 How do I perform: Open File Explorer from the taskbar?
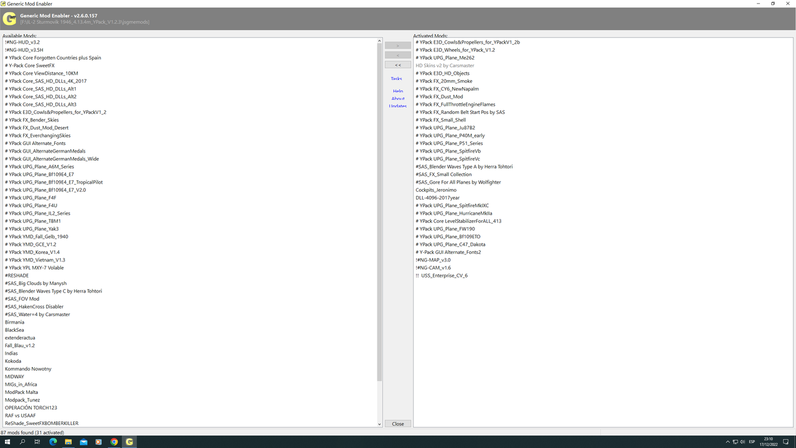(x=68, y=442)
